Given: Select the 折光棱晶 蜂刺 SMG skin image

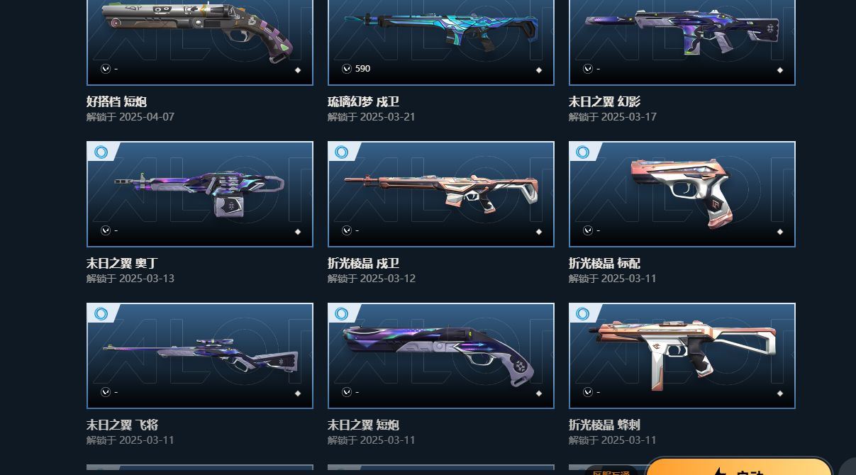Looking at the screenshot, I should (x=682, y=356).
